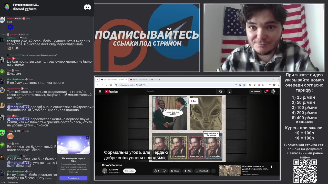
Task: Open a new browser tab with plus
Action: (x=159, y=79)
